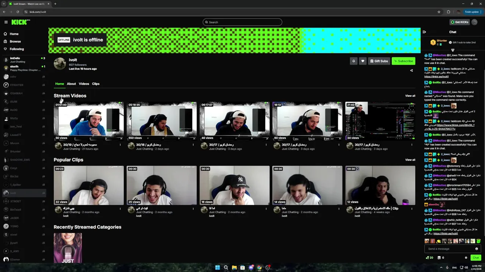Switch to the Videos tab
485x272 pixels.
(x=84, y=84)
